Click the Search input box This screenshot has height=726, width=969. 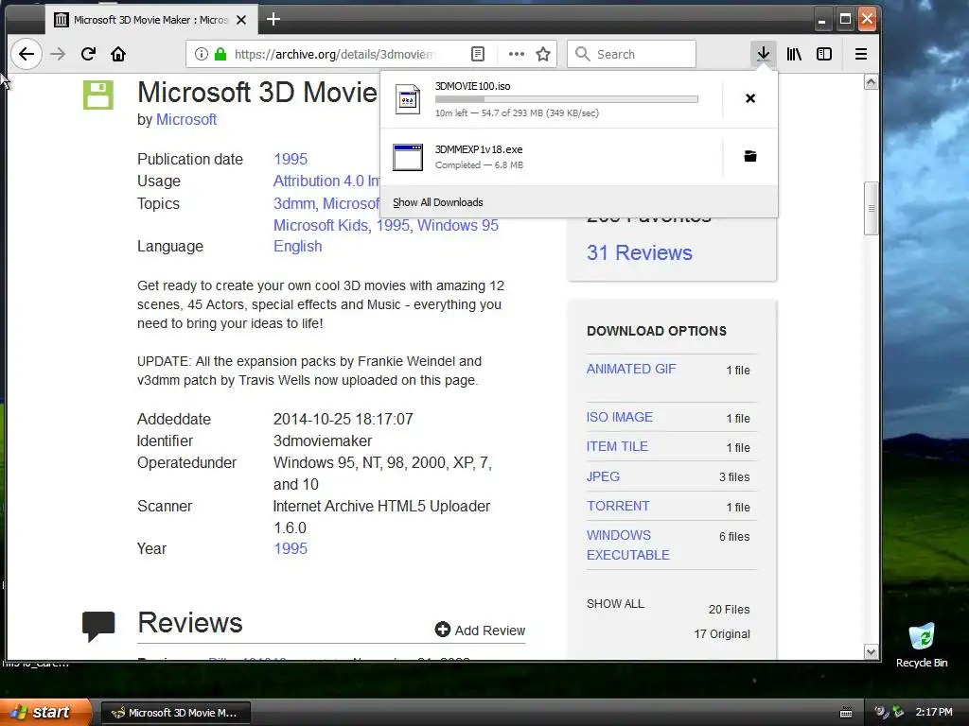[631, 54]
